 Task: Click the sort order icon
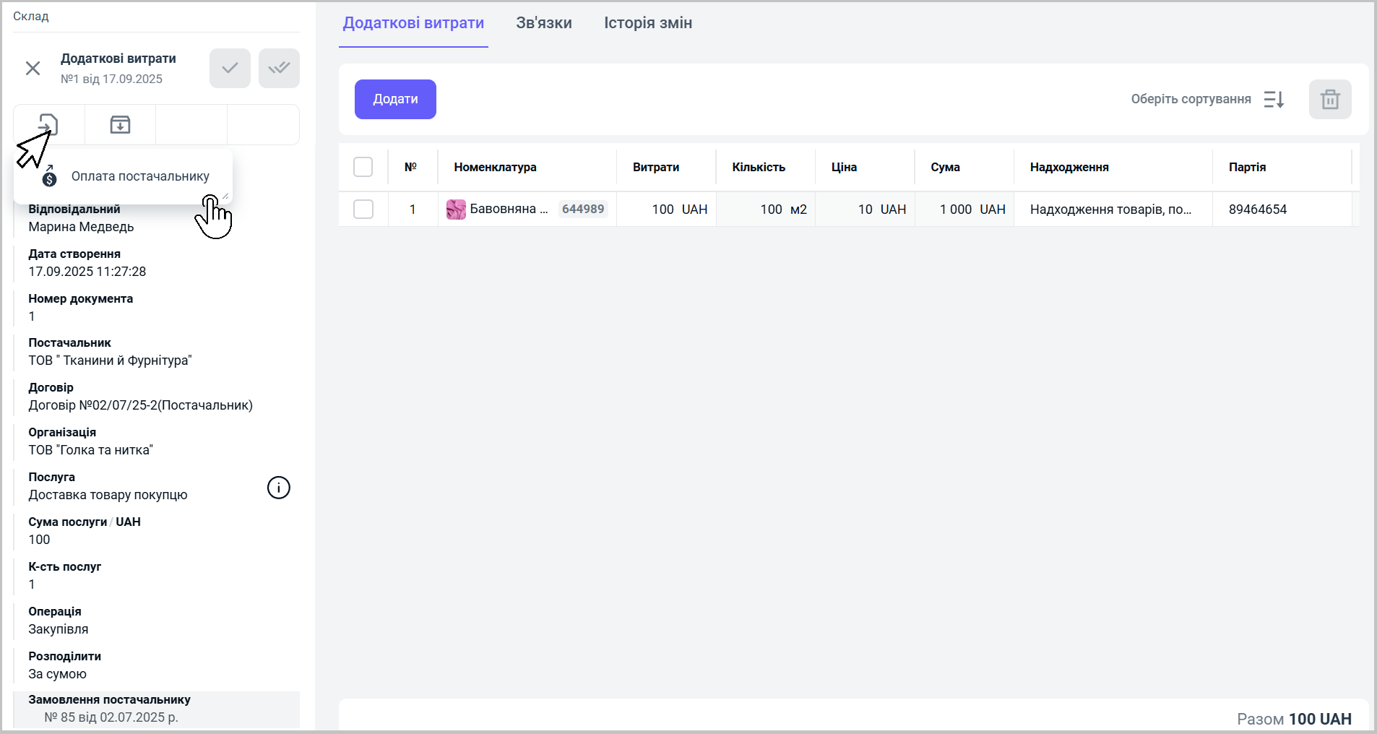[1274, 100]
